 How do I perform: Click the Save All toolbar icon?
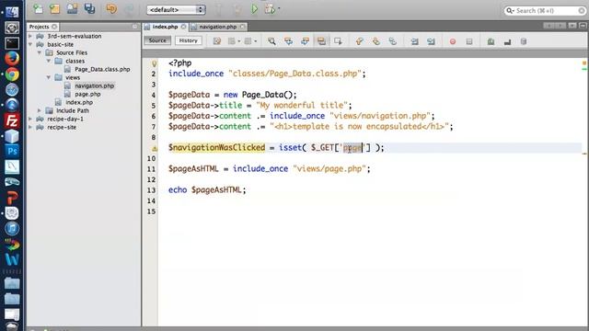point(90,8)
